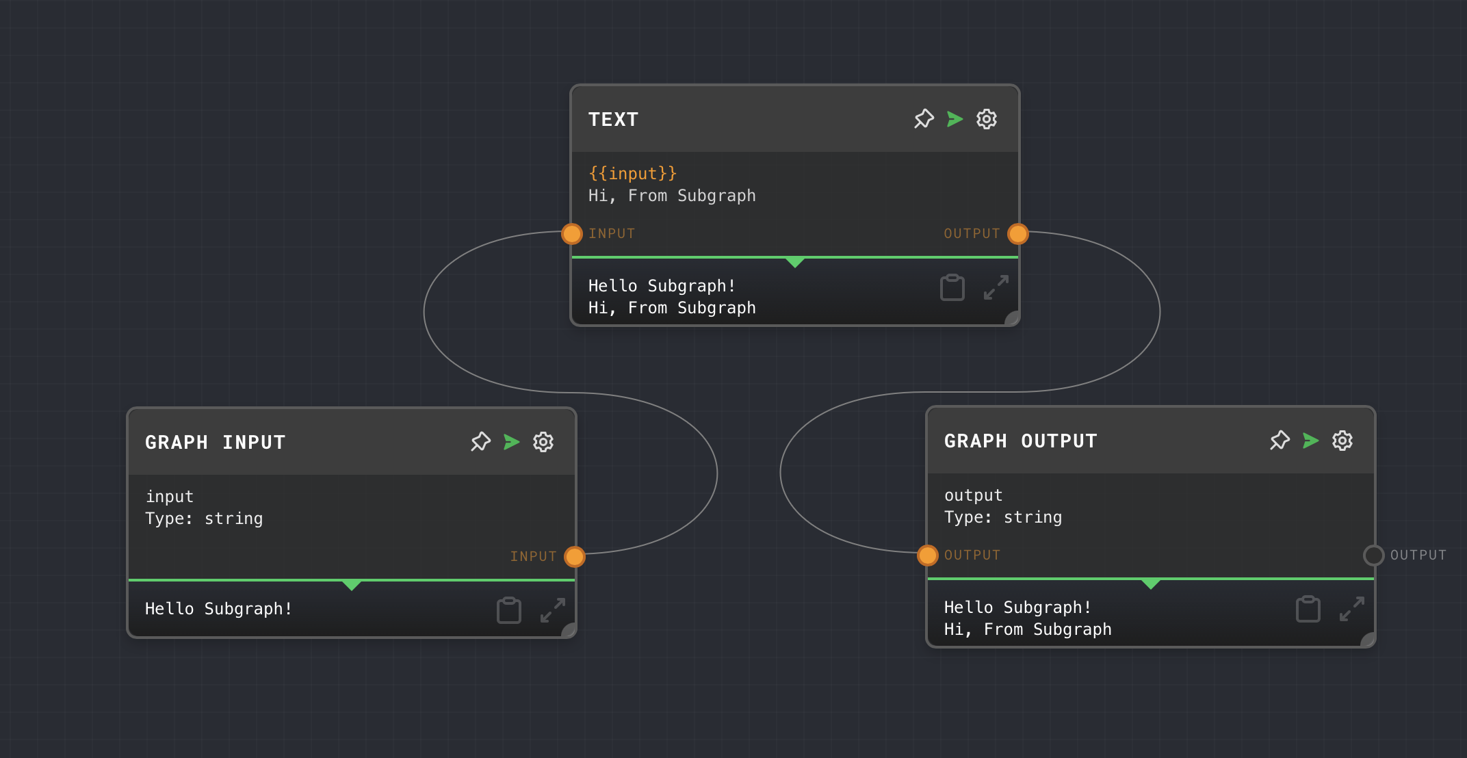Expand Graph Output result to fullscreen
The height and width of the screenshot is (758, 1467).
click(1352, 609)
